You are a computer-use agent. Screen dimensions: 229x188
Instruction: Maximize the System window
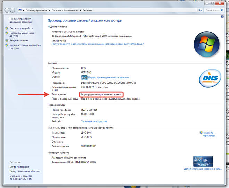[x=213, y=3]
